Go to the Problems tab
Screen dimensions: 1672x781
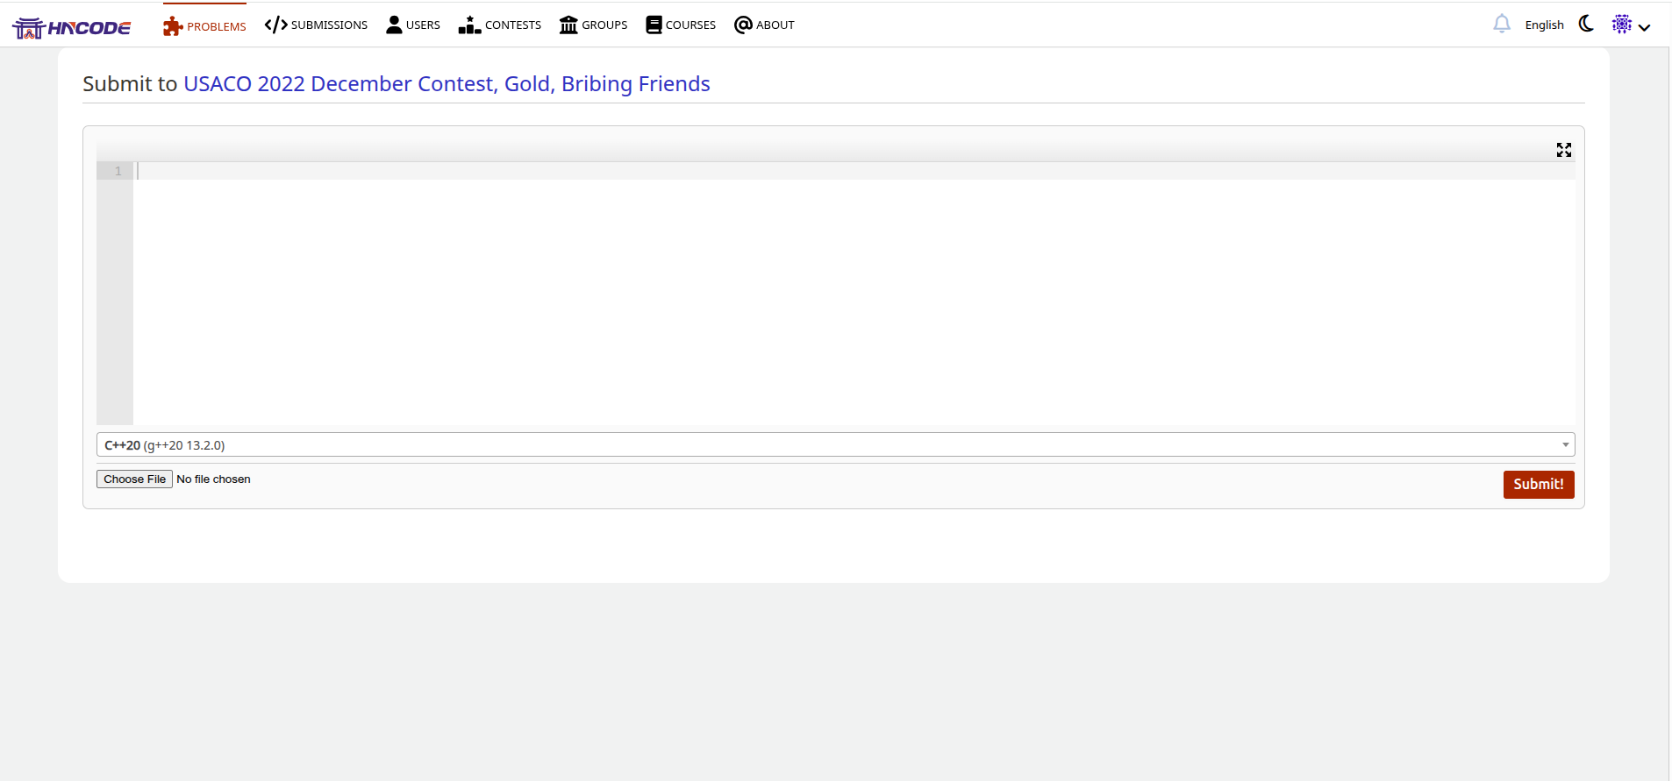tap(204, 25)
